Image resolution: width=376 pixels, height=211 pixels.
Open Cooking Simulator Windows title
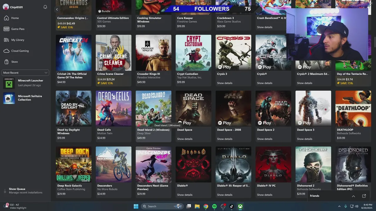point(149,20)
